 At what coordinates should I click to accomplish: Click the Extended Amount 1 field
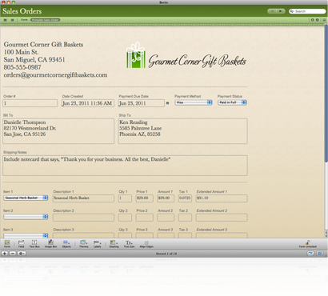coord(222,198)
